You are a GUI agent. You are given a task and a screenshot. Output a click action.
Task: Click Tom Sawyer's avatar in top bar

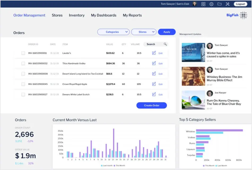click(195, 4)
